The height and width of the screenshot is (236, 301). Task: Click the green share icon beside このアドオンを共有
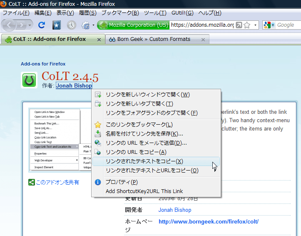[32, 182]
